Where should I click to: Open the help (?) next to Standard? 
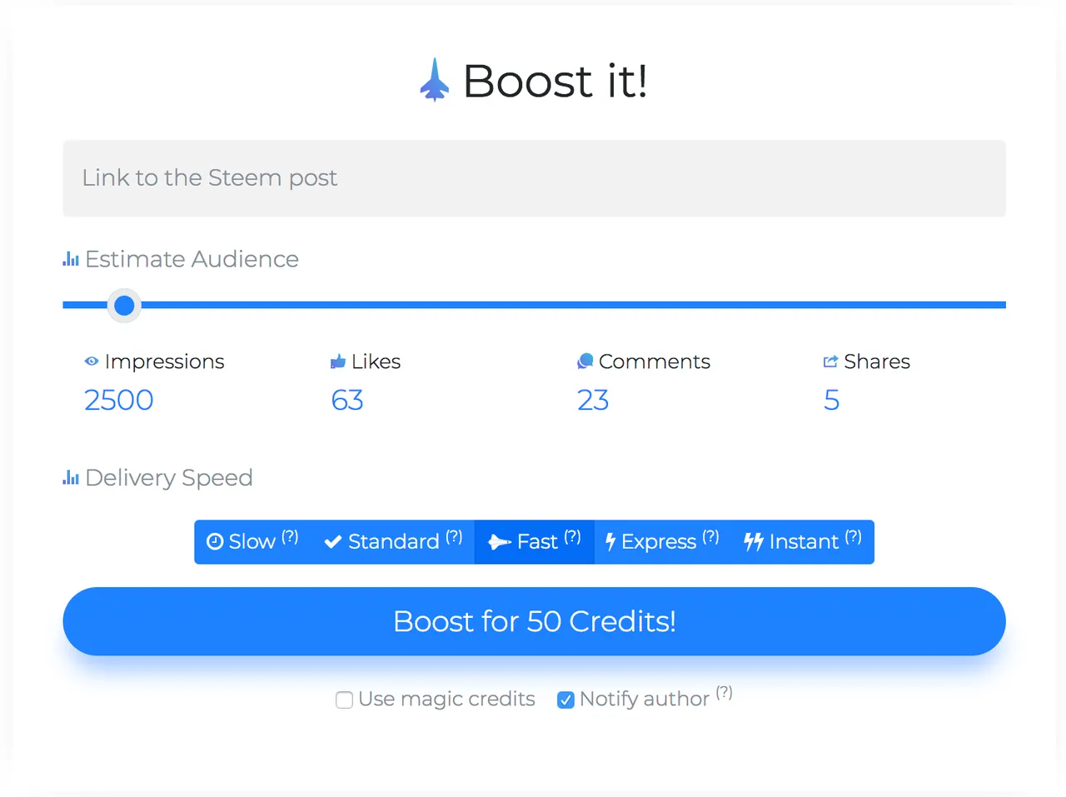point(454,537)
